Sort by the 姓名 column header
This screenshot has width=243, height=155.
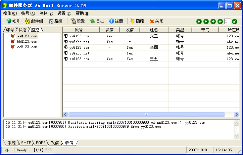click(154, 30)
